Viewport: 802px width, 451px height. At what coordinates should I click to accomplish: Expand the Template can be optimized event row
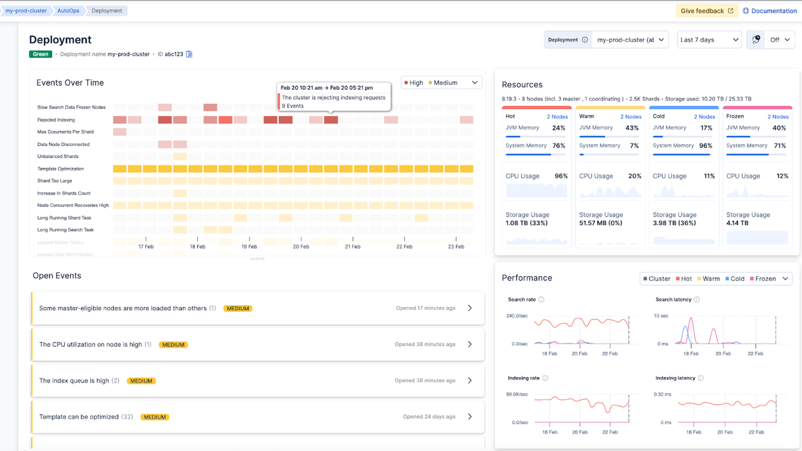(x=469, y=416)
